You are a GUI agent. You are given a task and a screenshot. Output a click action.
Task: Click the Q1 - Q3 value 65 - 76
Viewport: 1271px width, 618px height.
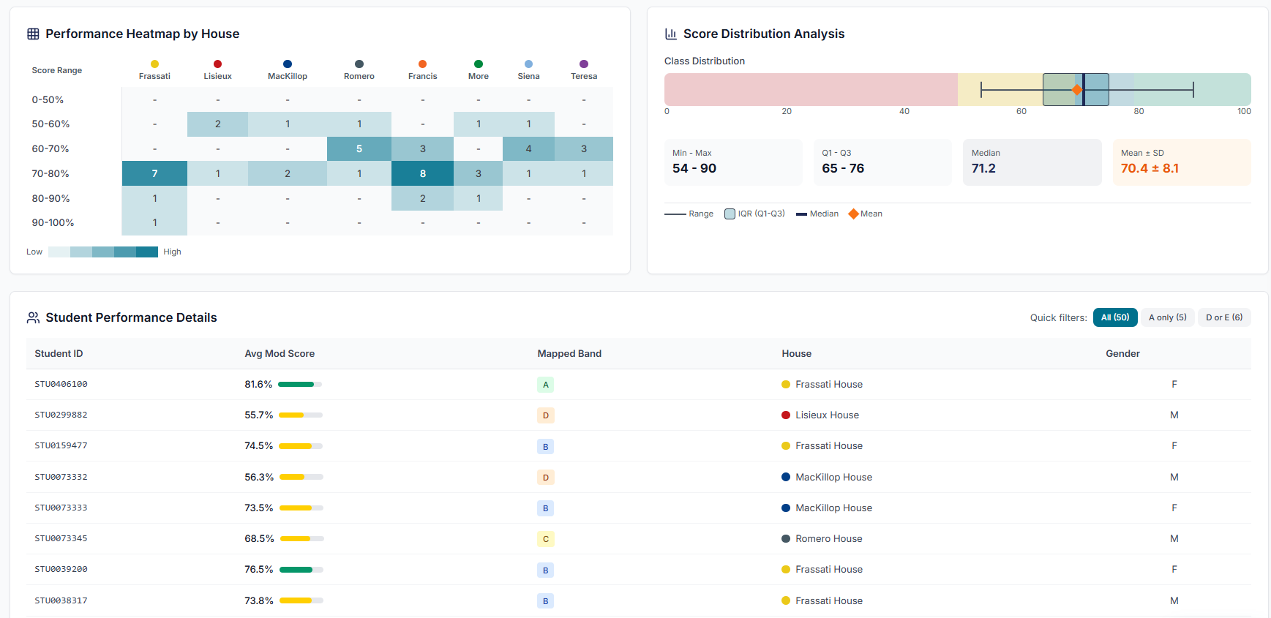(x=843, y=168)
